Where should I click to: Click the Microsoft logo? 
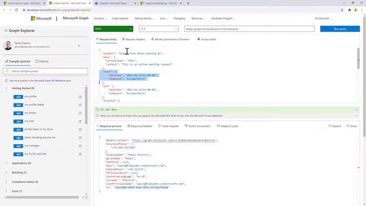(x=41, y=18)
